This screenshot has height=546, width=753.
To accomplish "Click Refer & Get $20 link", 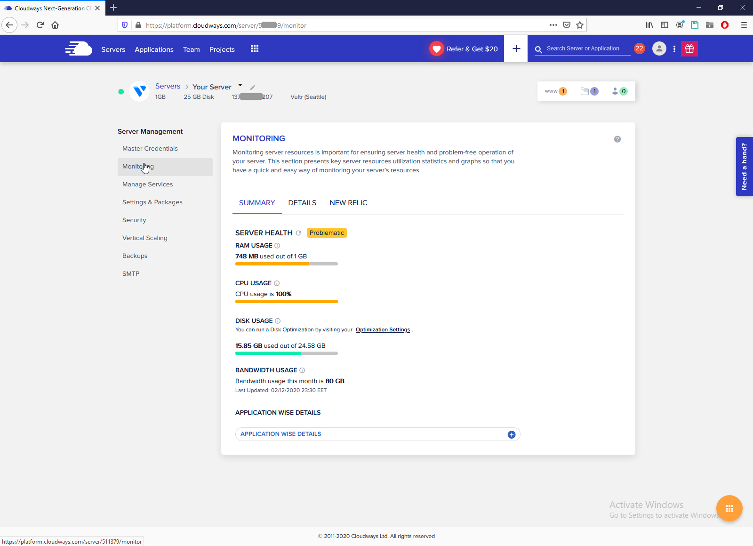I will coord(472,49).
